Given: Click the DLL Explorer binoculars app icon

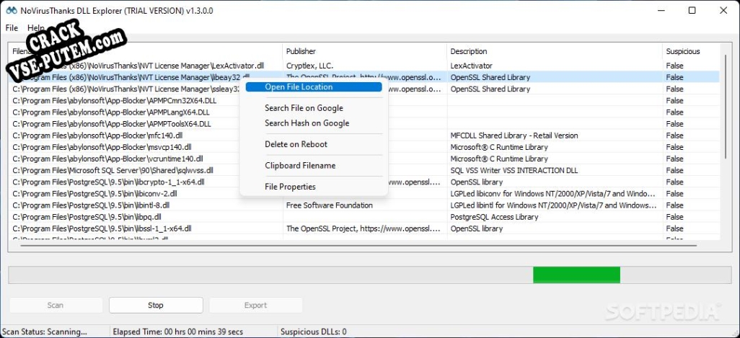Looking at the screenshot, I should pos(10,11).
